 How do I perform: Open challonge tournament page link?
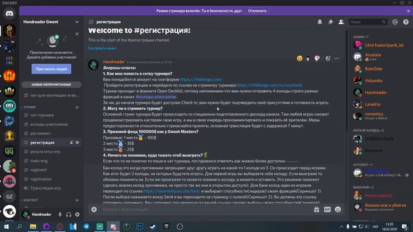[269, 85]
